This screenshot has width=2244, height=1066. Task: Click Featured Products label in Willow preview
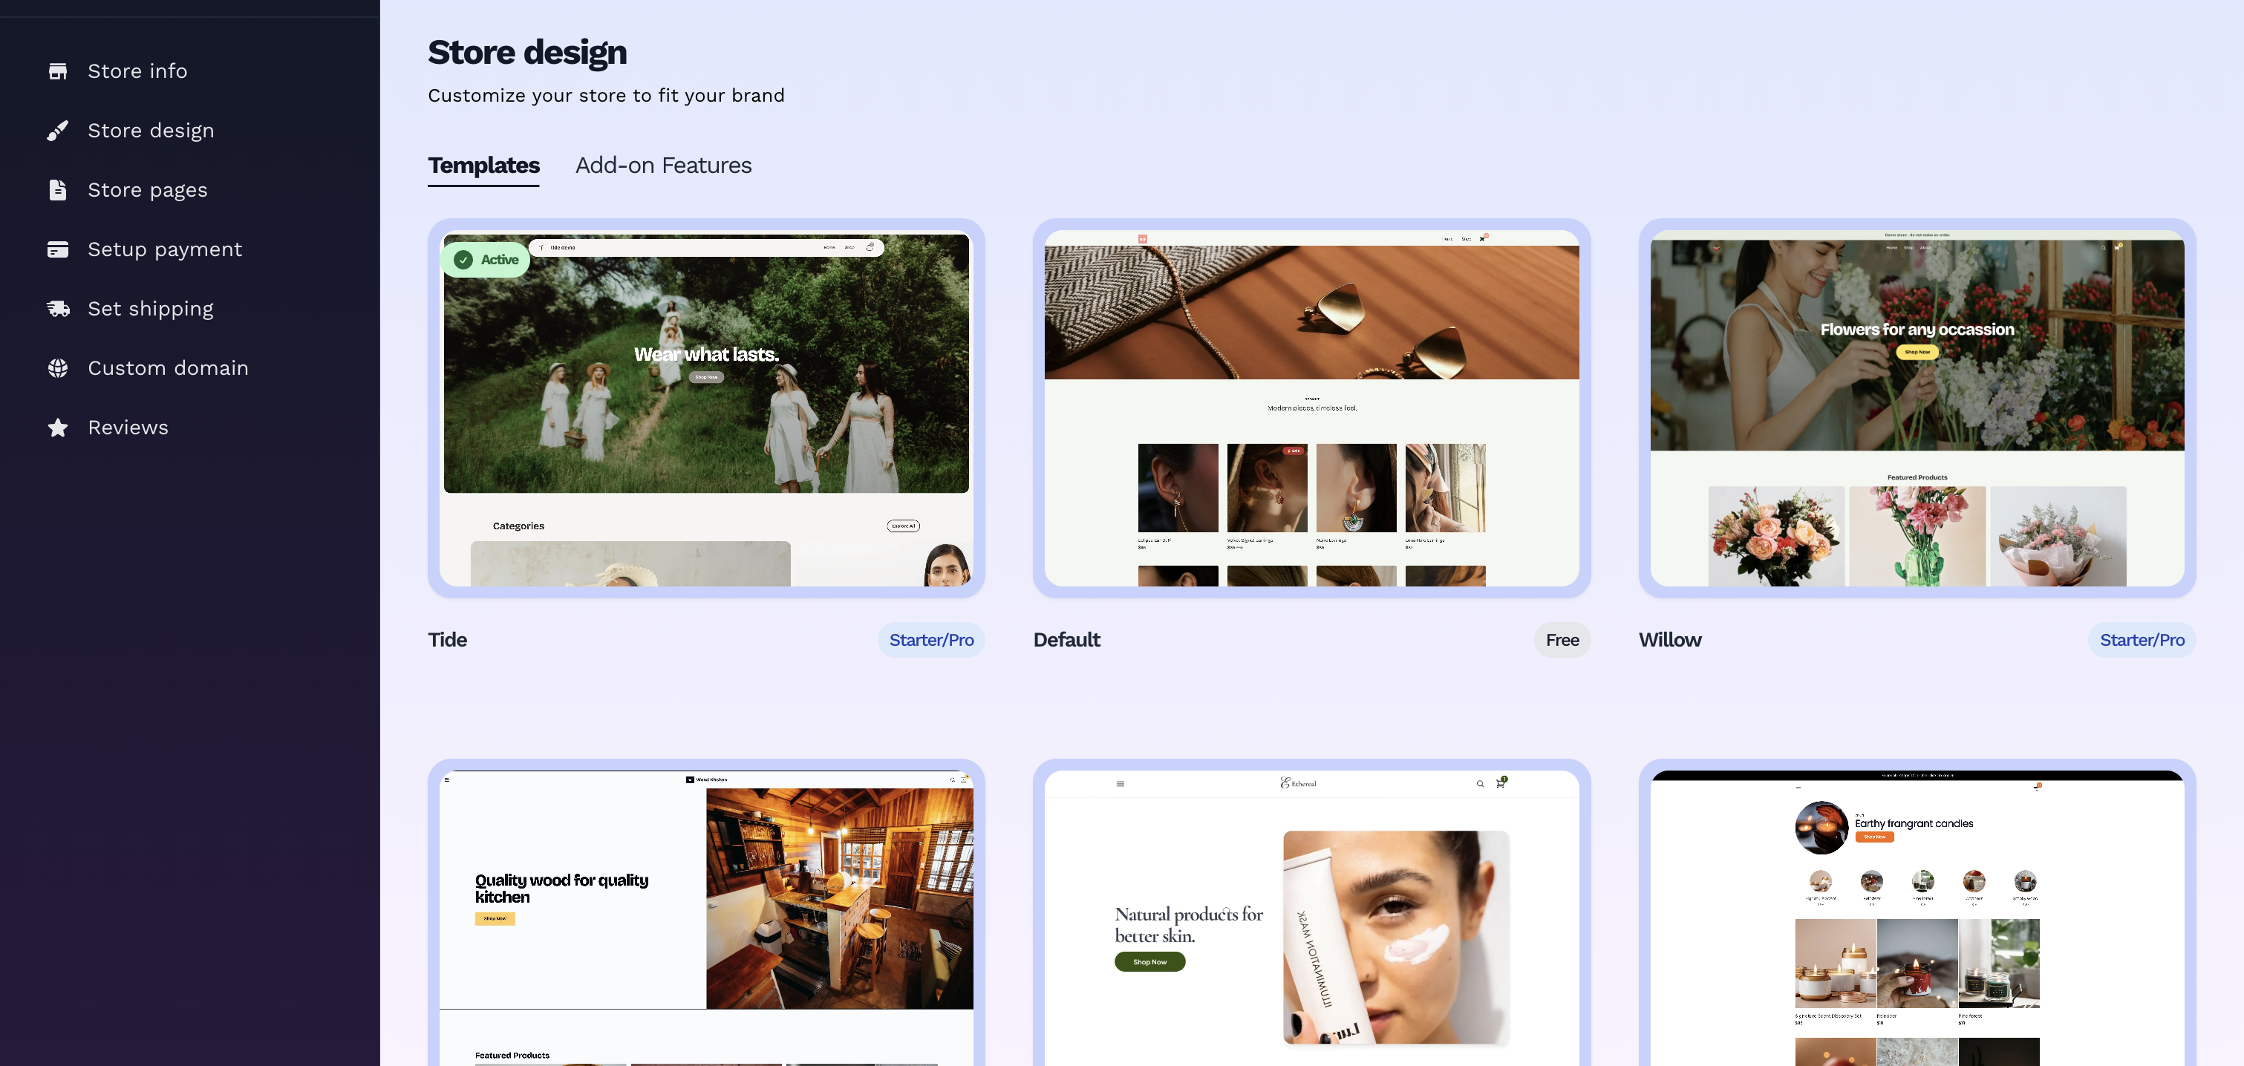coord(1917,477)
